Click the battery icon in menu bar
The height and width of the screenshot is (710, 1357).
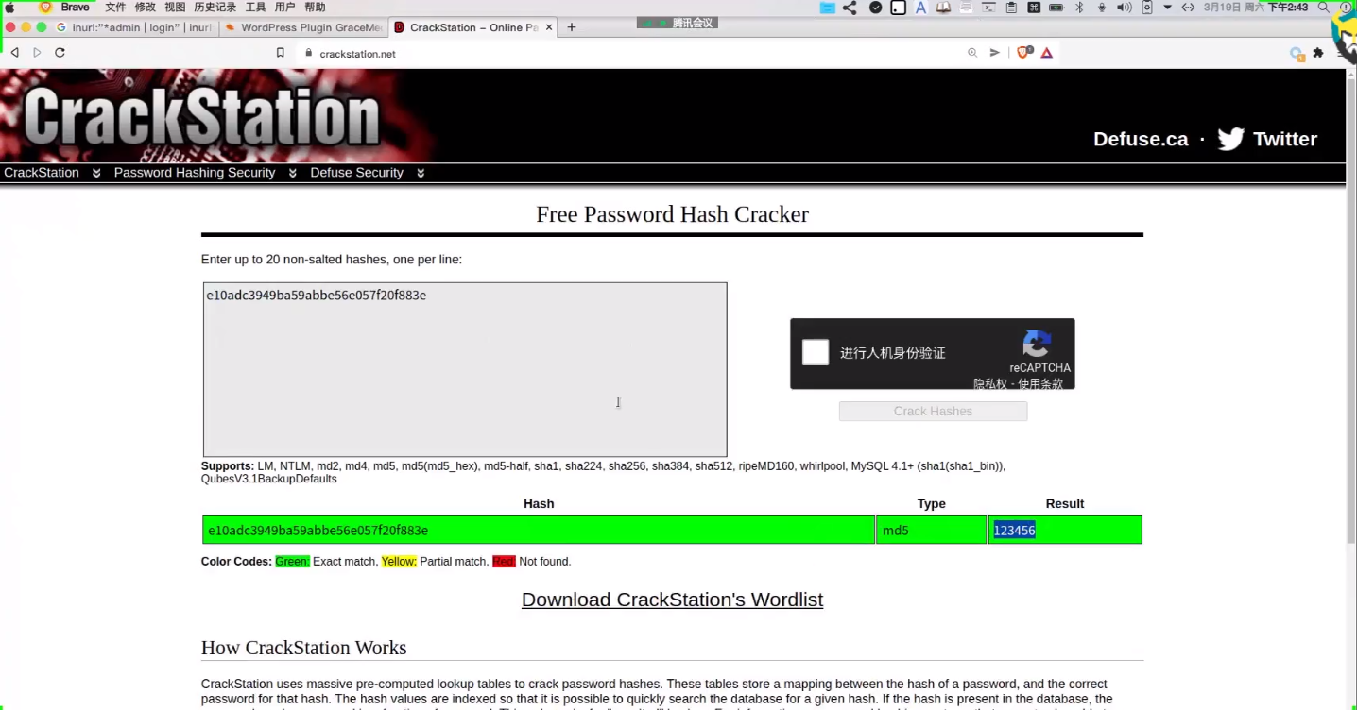click(x=1056, y=8)
